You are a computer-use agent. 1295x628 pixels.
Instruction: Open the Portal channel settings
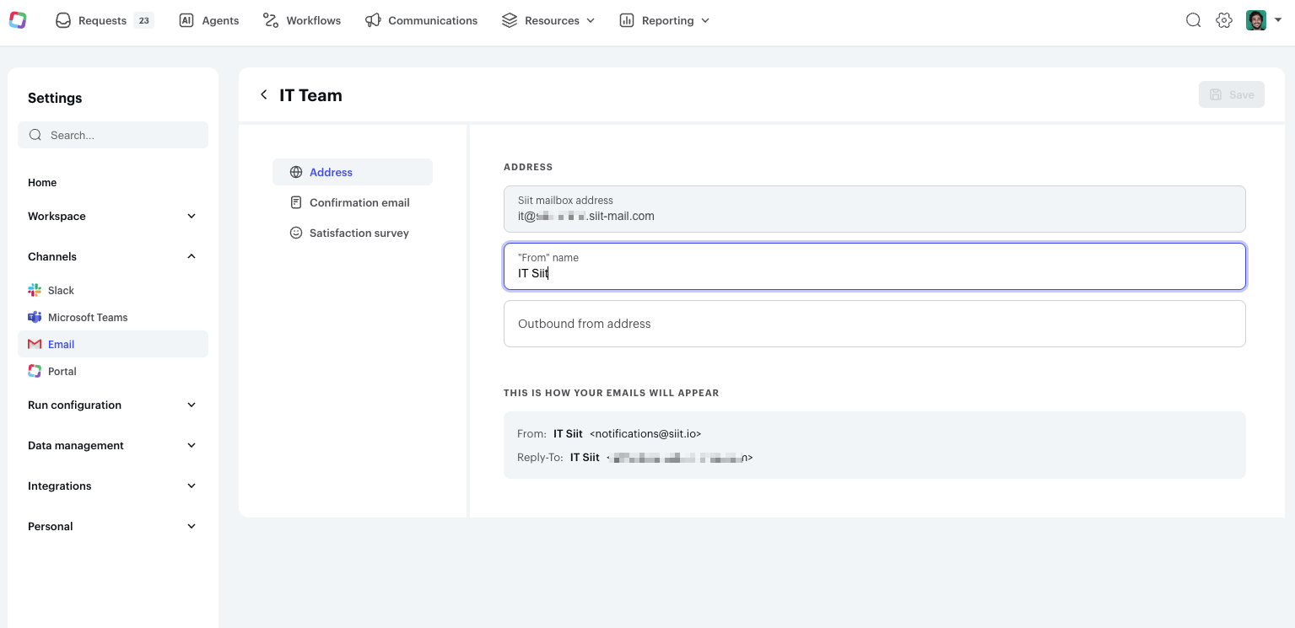pos(62,371)
